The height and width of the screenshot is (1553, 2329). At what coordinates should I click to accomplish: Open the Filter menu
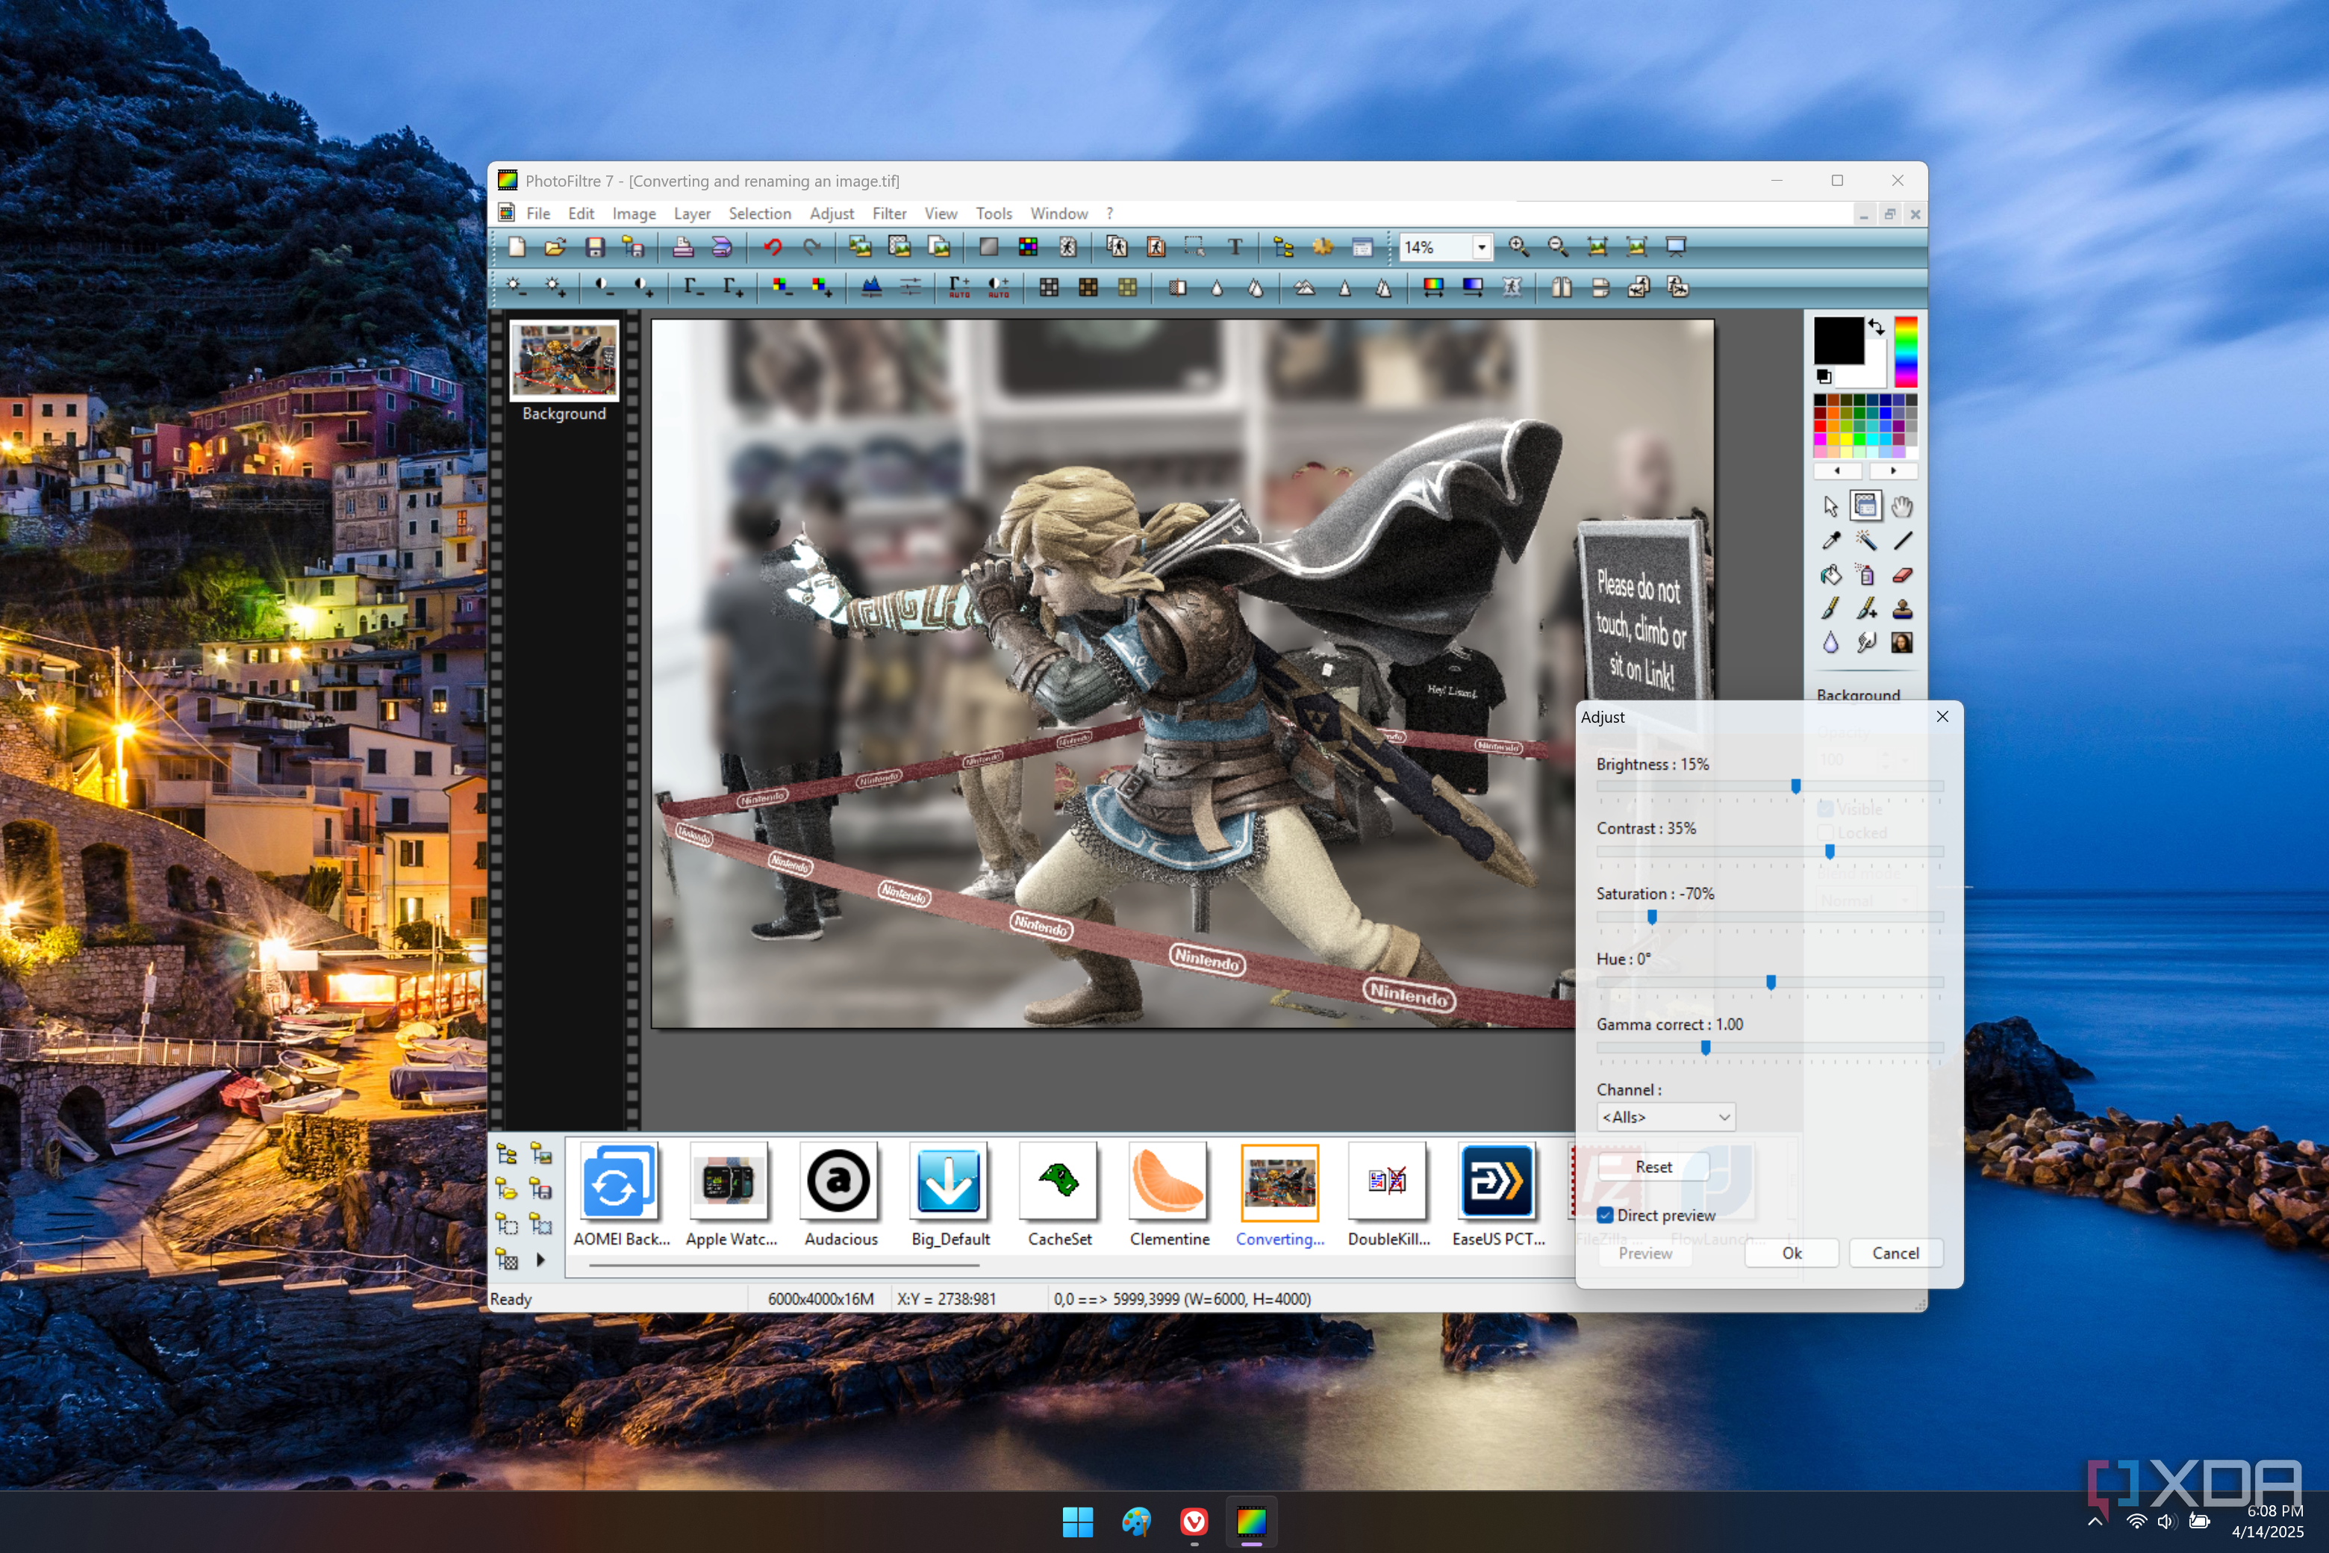click(889, 214)
